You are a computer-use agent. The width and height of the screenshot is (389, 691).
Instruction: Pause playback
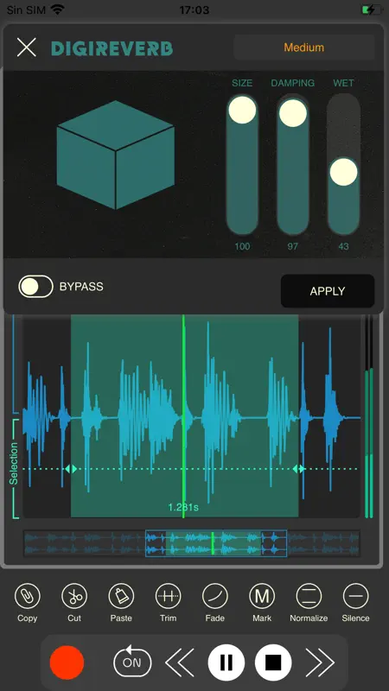[226, 662]
